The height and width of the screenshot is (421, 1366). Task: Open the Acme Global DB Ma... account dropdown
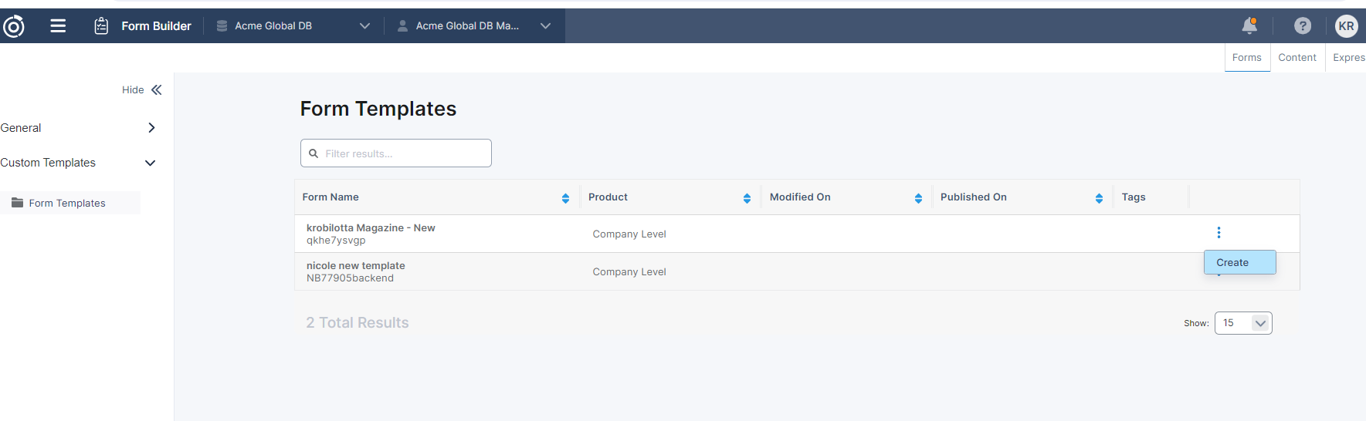click(545, 26)
